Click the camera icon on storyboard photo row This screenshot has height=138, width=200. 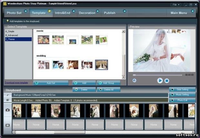8,110
